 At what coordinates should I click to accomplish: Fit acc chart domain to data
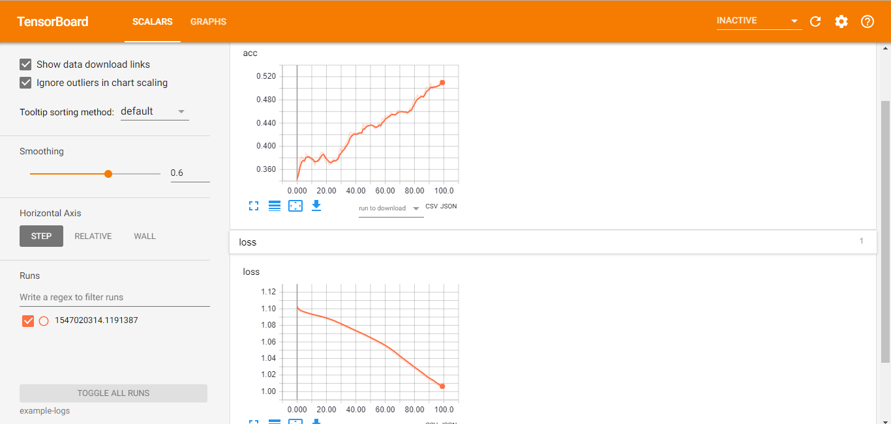(x=295, y=206)
